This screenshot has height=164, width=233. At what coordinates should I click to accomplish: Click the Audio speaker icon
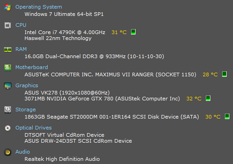pos(8,152)
